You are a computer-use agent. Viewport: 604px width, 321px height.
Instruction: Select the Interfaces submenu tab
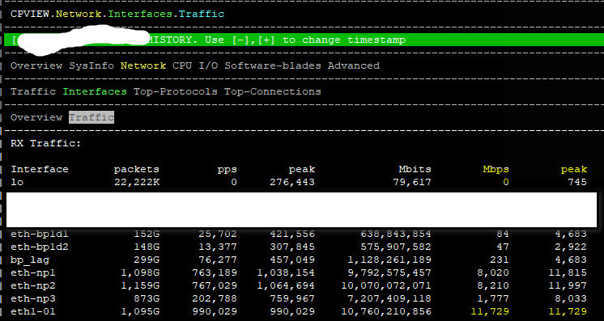95,91
